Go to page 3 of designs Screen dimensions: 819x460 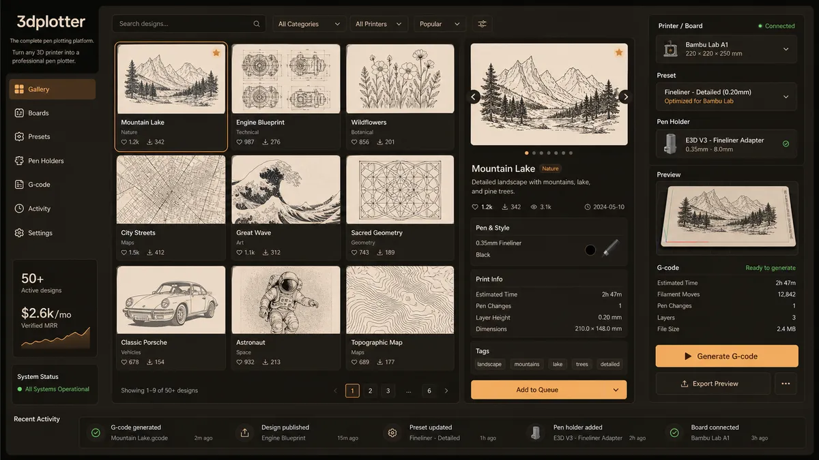[388, 390]
